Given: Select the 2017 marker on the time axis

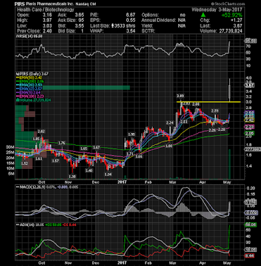Looking at the screenshot, I should click(122, 182).
